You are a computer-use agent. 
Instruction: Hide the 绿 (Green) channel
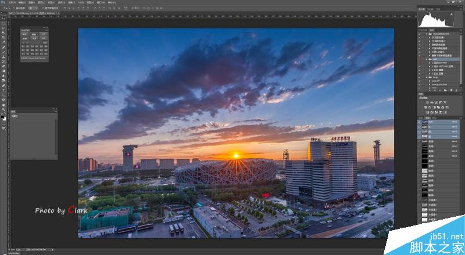(420, 132)
